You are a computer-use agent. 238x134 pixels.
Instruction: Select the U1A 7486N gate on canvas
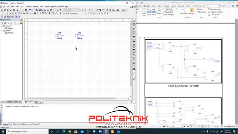59,36
